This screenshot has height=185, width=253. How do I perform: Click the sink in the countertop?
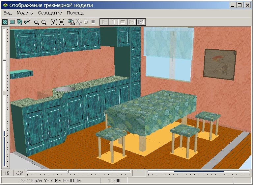click(65, 89)
